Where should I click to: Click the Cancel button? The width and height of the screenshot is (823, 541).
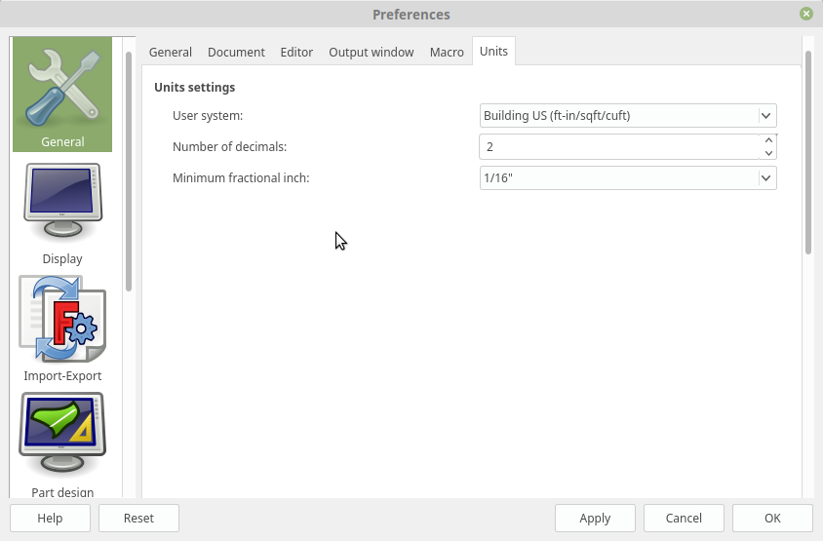tap(684, 518)
